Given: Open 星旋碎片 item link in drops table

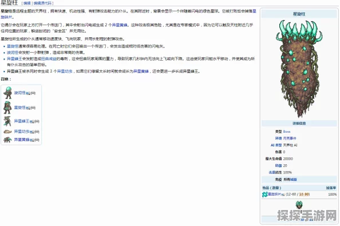Looking at the screenshot, I should pyautogui.click(x=275, y=194).
